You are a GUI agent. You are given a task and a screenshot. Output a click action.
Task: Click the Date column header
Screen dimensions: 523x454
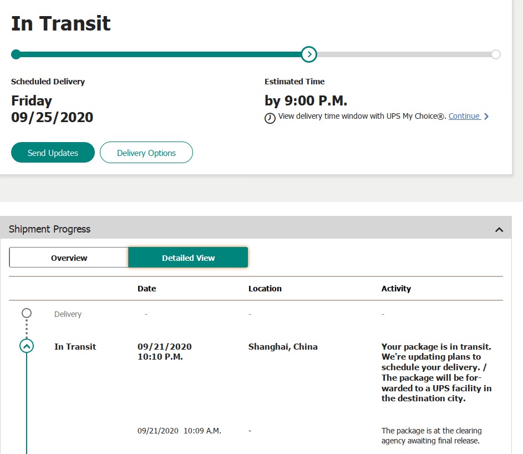pos(147,289)
